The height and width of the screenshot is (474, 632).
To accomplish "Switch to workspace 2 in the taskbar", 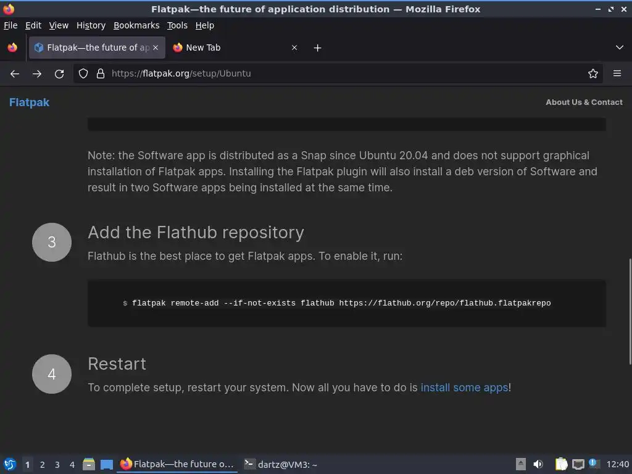I will [x=42, y=465].
